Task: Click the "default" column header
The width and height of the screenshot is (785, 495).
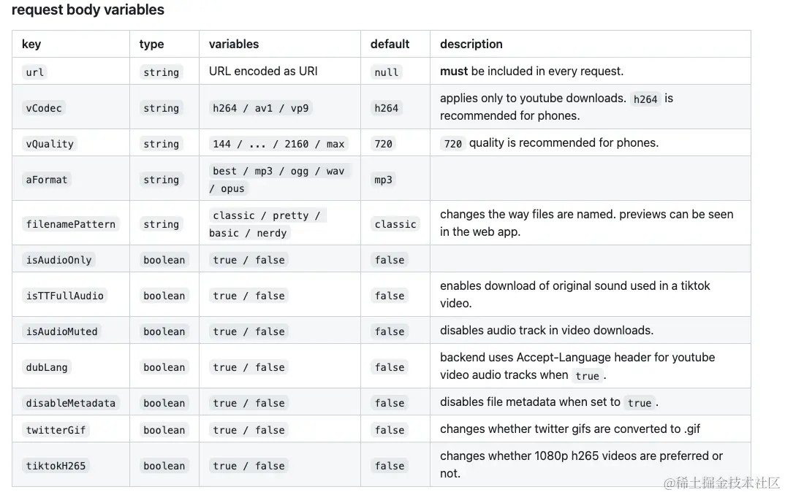Action: tap(390, 44)
